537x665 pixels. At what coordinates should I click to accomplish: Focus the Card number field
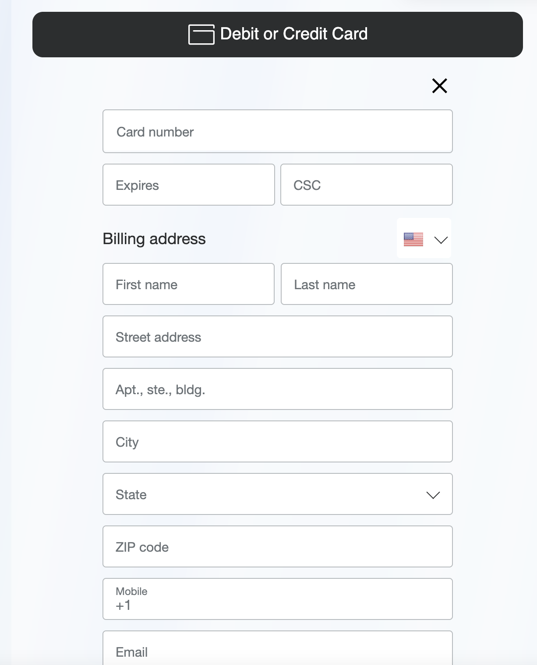tap(278, 131)
